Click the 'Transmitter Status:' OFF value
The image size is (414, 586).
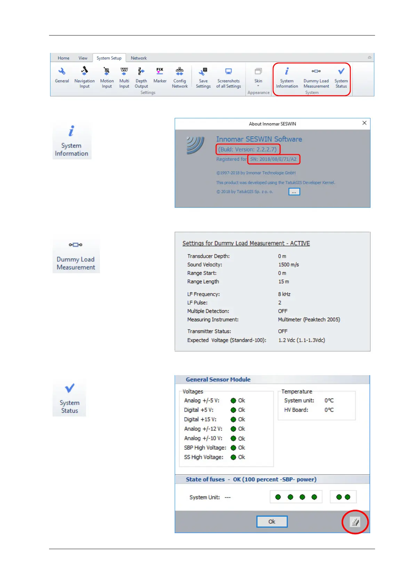coord(282,331)
